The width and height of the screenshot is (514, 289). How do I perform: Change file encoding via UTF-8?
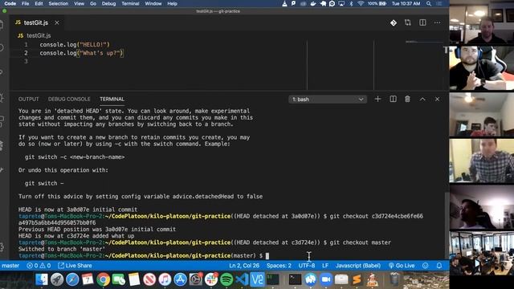307,266
